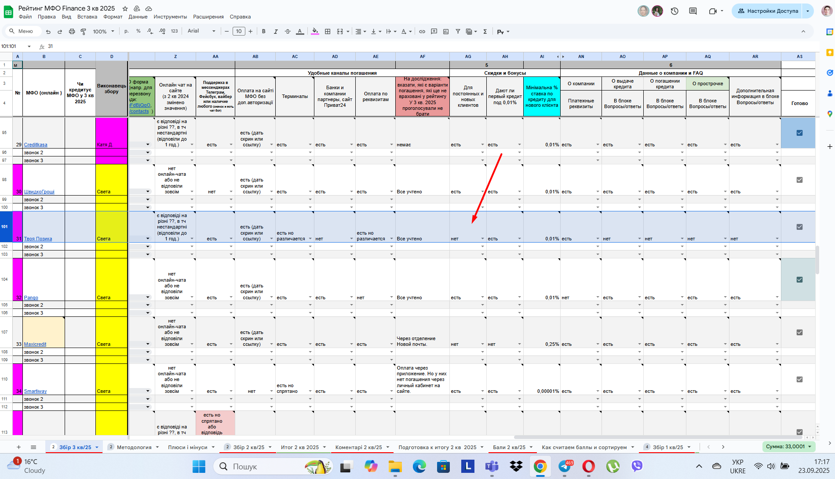
Task: Open the name box dropdown
Action: tap(29, 46)
